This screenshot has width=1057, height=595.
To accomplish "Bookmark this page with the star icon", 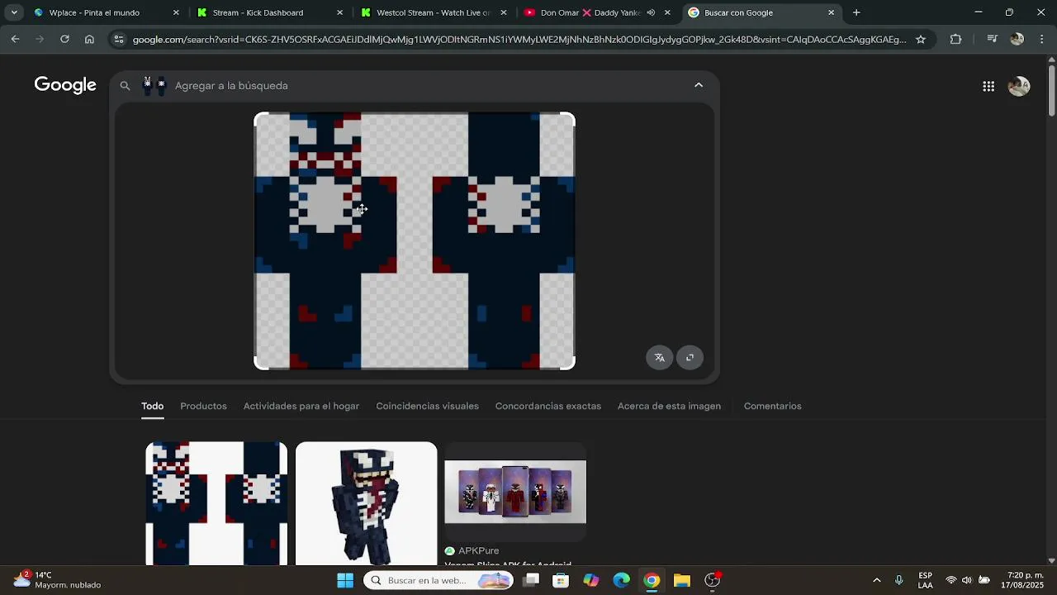I will pos(921,39).
